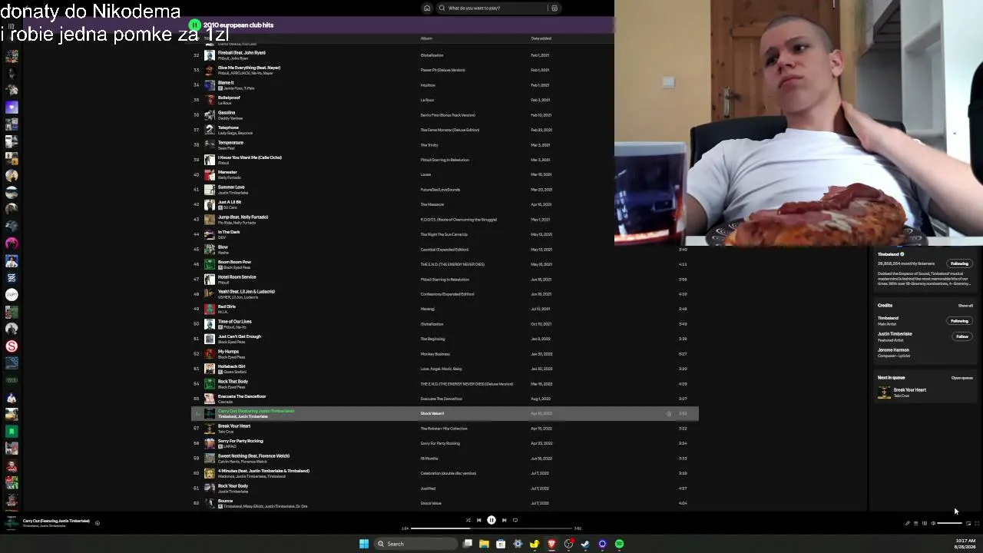Click the 'Open queue' link
This screenshot has width=983, height=553.
962,378
